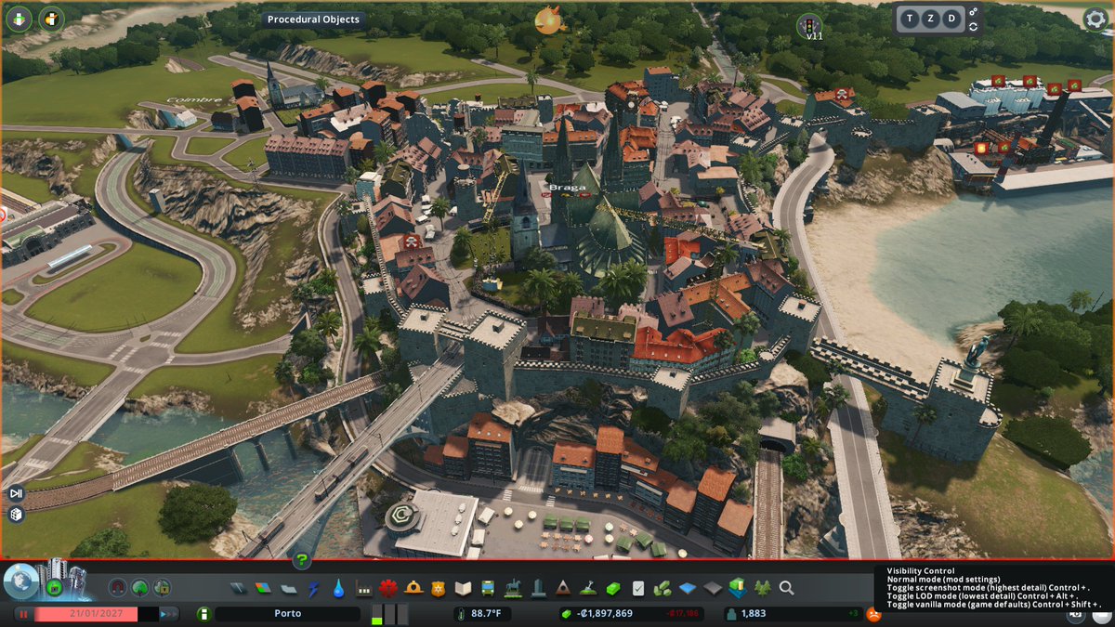
Task: Click the weekly income -₡17,186
Action: tap(682, 614)
